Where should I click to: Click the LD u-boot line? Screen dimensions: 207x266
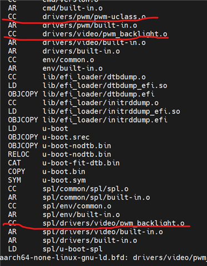tap(38, 129)
